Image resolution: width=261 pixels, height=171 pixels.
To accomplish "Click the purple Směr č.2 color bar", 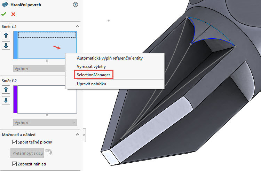I will tap(15, 99).
